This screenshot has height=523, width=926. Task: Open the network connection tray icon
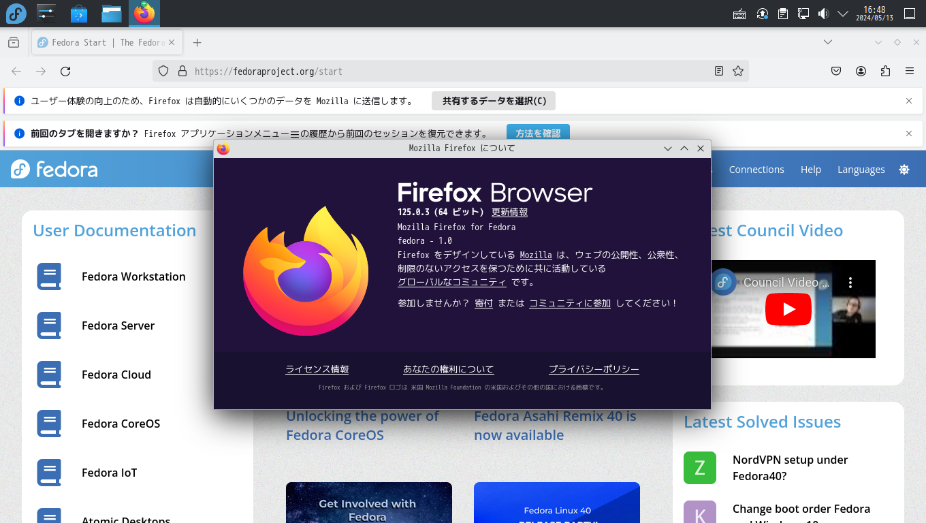tap(803, 14)
